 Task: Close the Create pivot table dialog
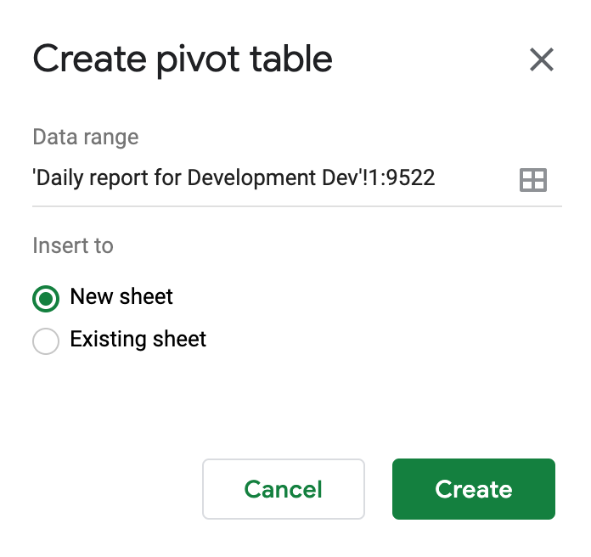pos(542,59)
